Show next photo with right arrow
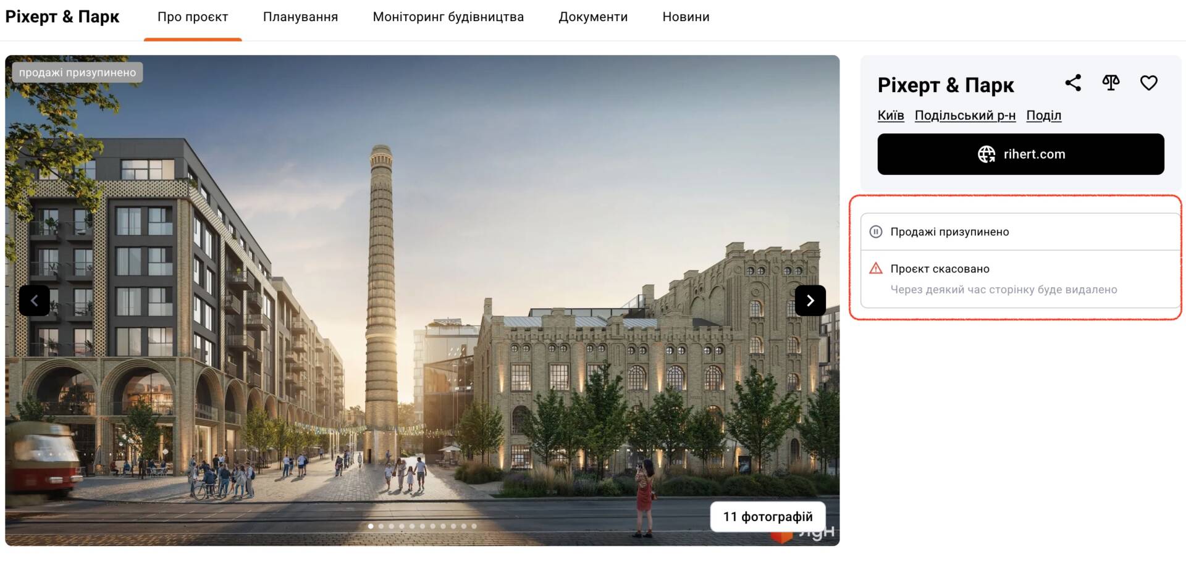1186x565 pixels. click(810, 301)
